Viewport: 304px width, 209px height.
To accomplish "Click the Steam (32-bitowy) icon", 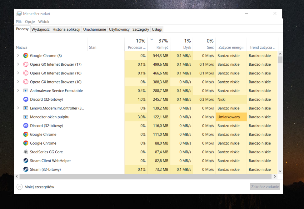I will click(26, 169).
